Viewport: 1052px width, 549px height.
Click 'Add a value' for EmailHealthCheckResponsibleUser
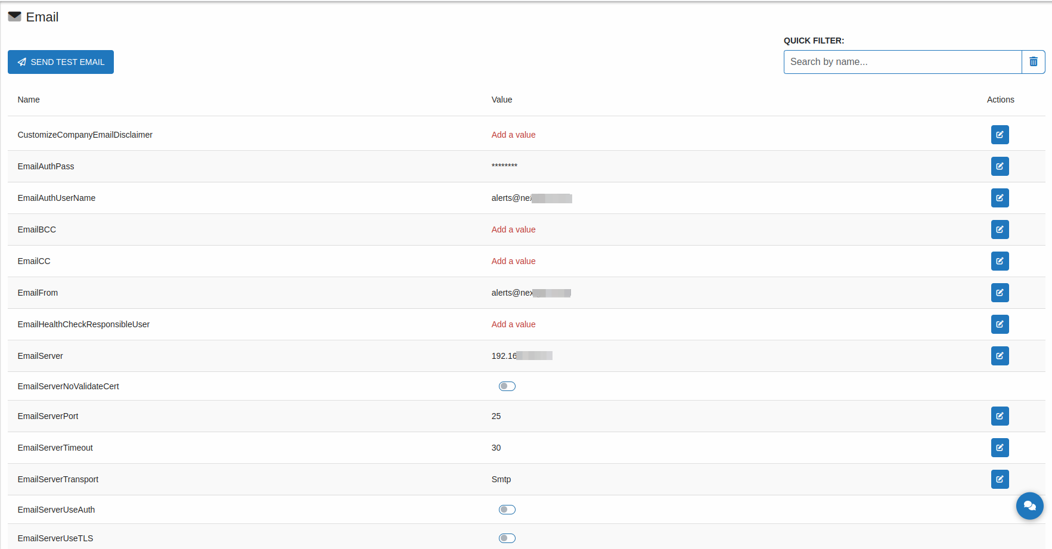[513, 324]
